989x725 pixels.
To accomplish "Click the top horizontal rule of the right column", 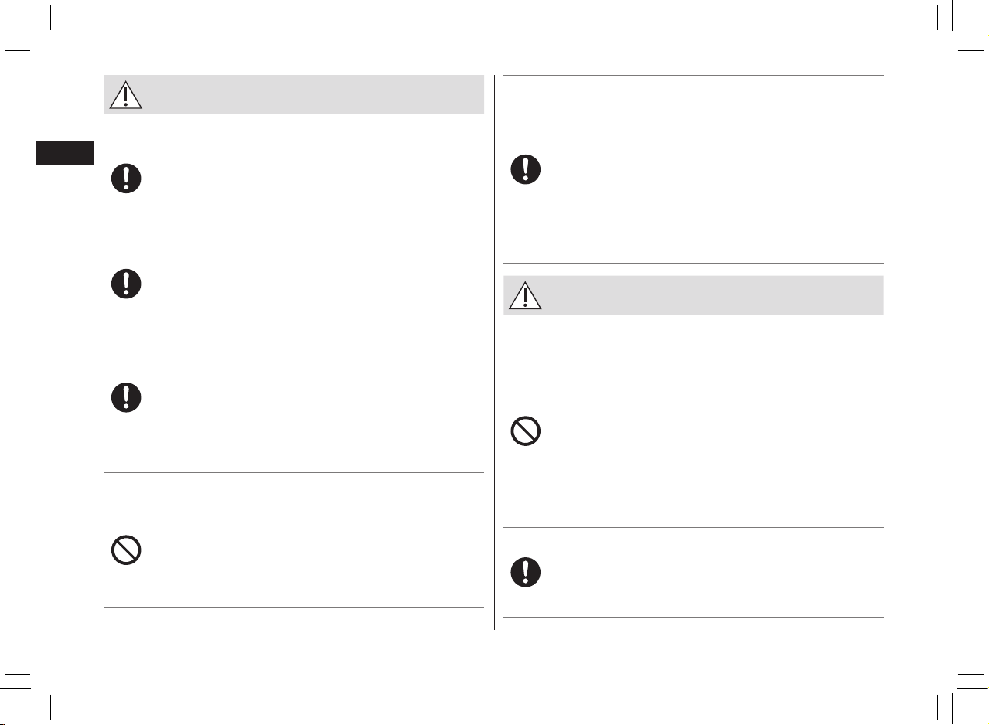I will 694,75.
